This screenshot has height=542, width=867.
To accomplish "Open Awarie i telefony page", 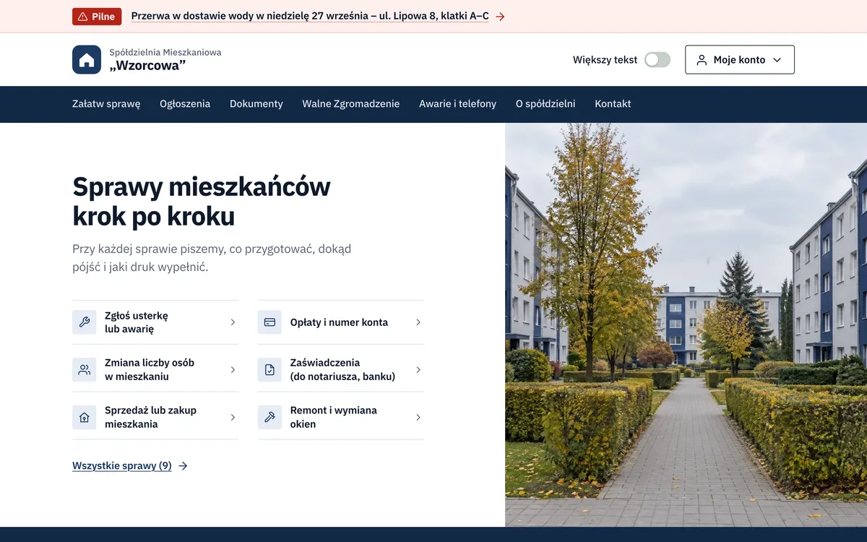I will click(457, 104).
